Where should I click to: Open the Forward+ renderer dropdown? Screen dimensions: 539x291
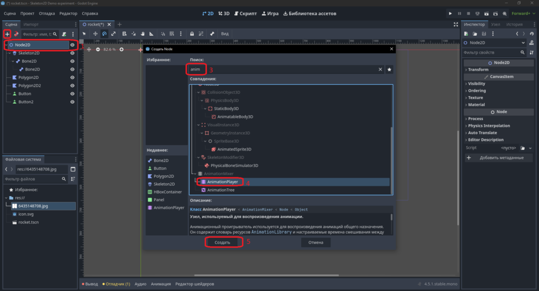[523, 13]
